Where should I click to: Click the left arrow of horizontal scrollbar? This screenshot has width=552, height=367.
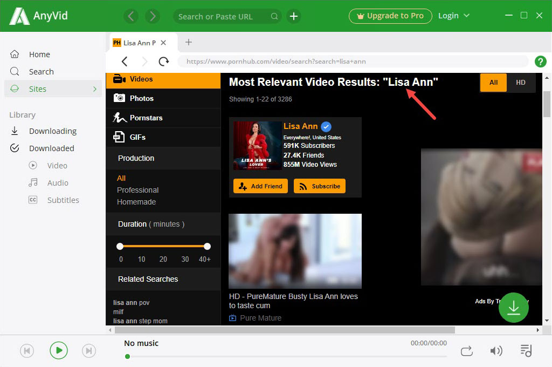click(110, 330)
